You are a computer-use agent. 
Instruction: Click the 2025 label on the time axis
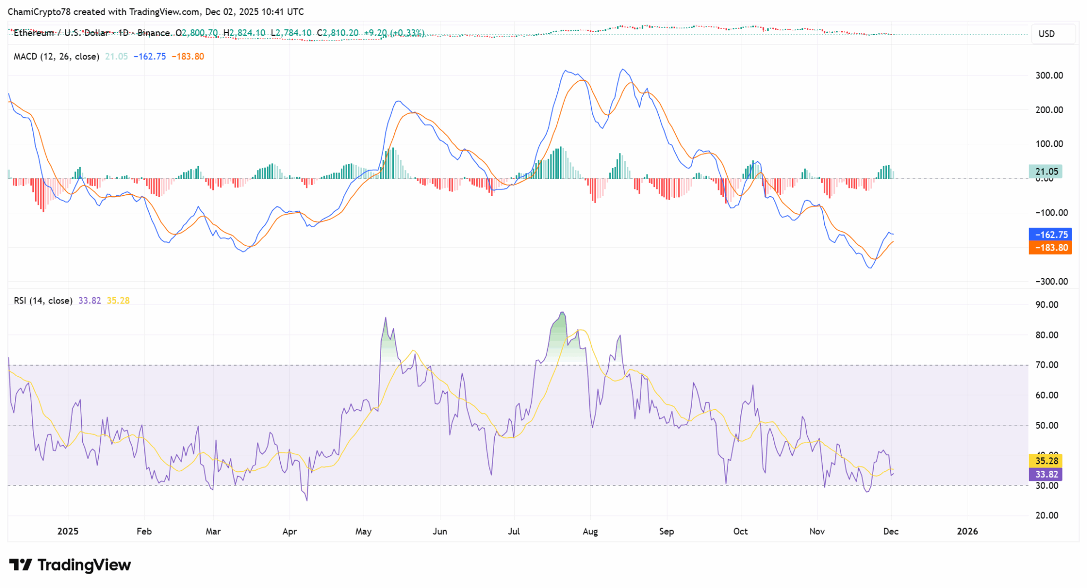[x=67, y=531]
